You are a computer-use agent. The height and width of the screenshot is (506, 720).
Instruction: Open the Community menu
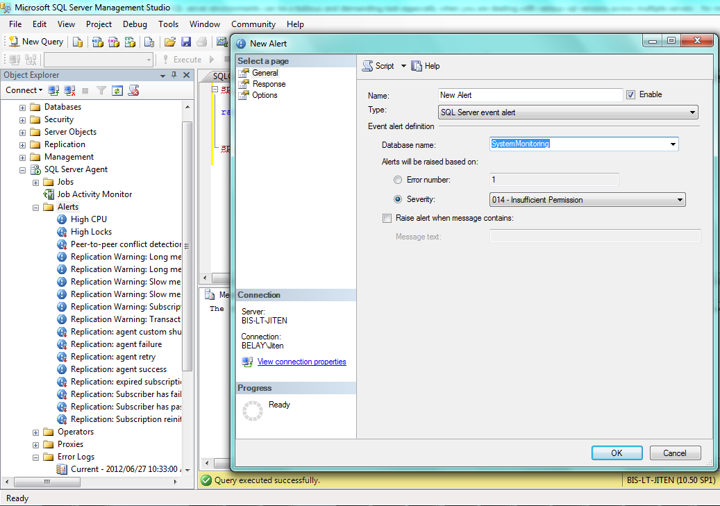coord(253,24)
